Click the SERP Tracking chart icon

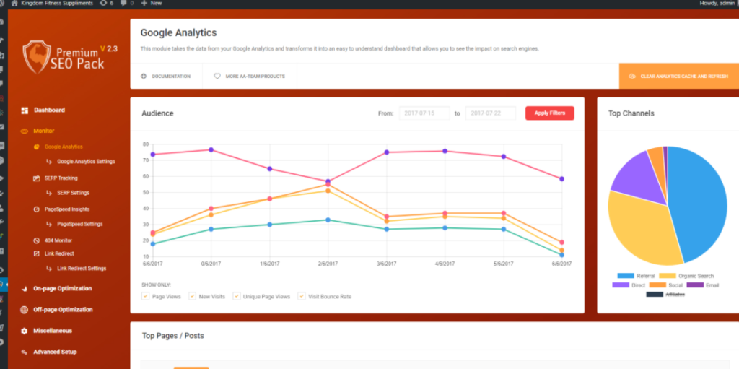36,178
